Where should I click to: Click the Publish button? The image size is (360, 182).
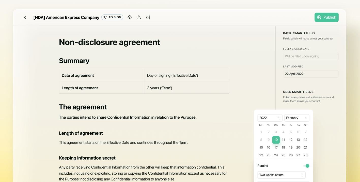coord(326,17)
